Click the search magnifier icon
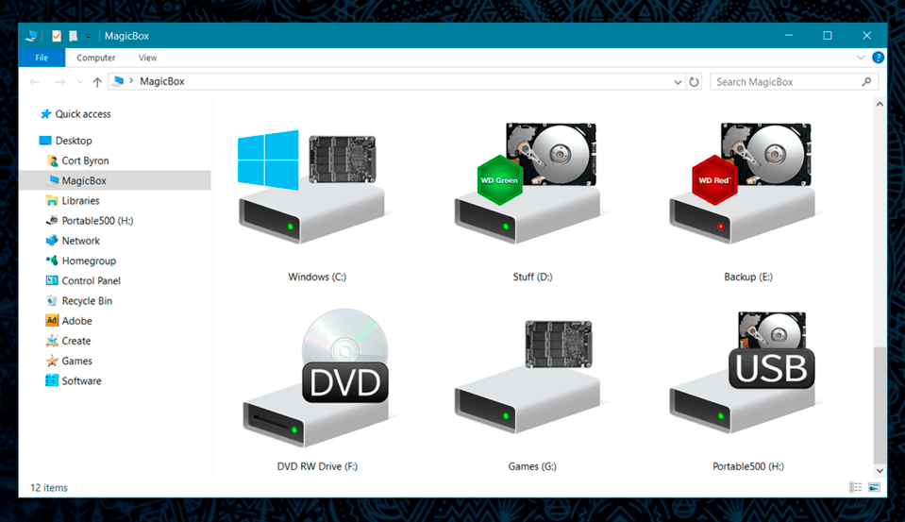The image size is (905, 522). click(x=866, y=81)
